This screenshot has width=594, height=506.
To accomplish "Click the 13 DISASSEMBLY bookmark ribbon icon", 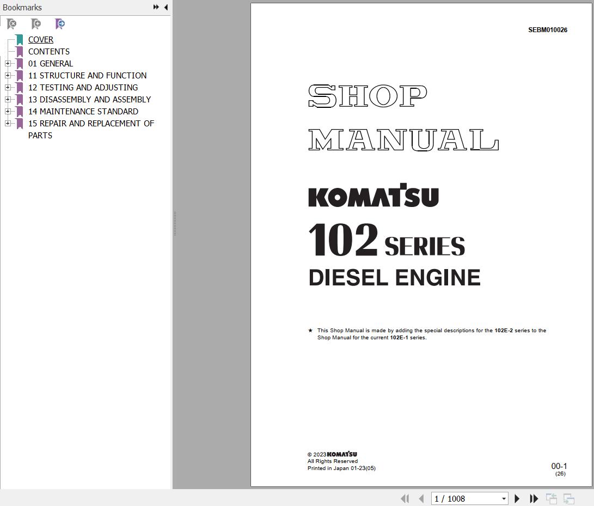I will 20,100.
